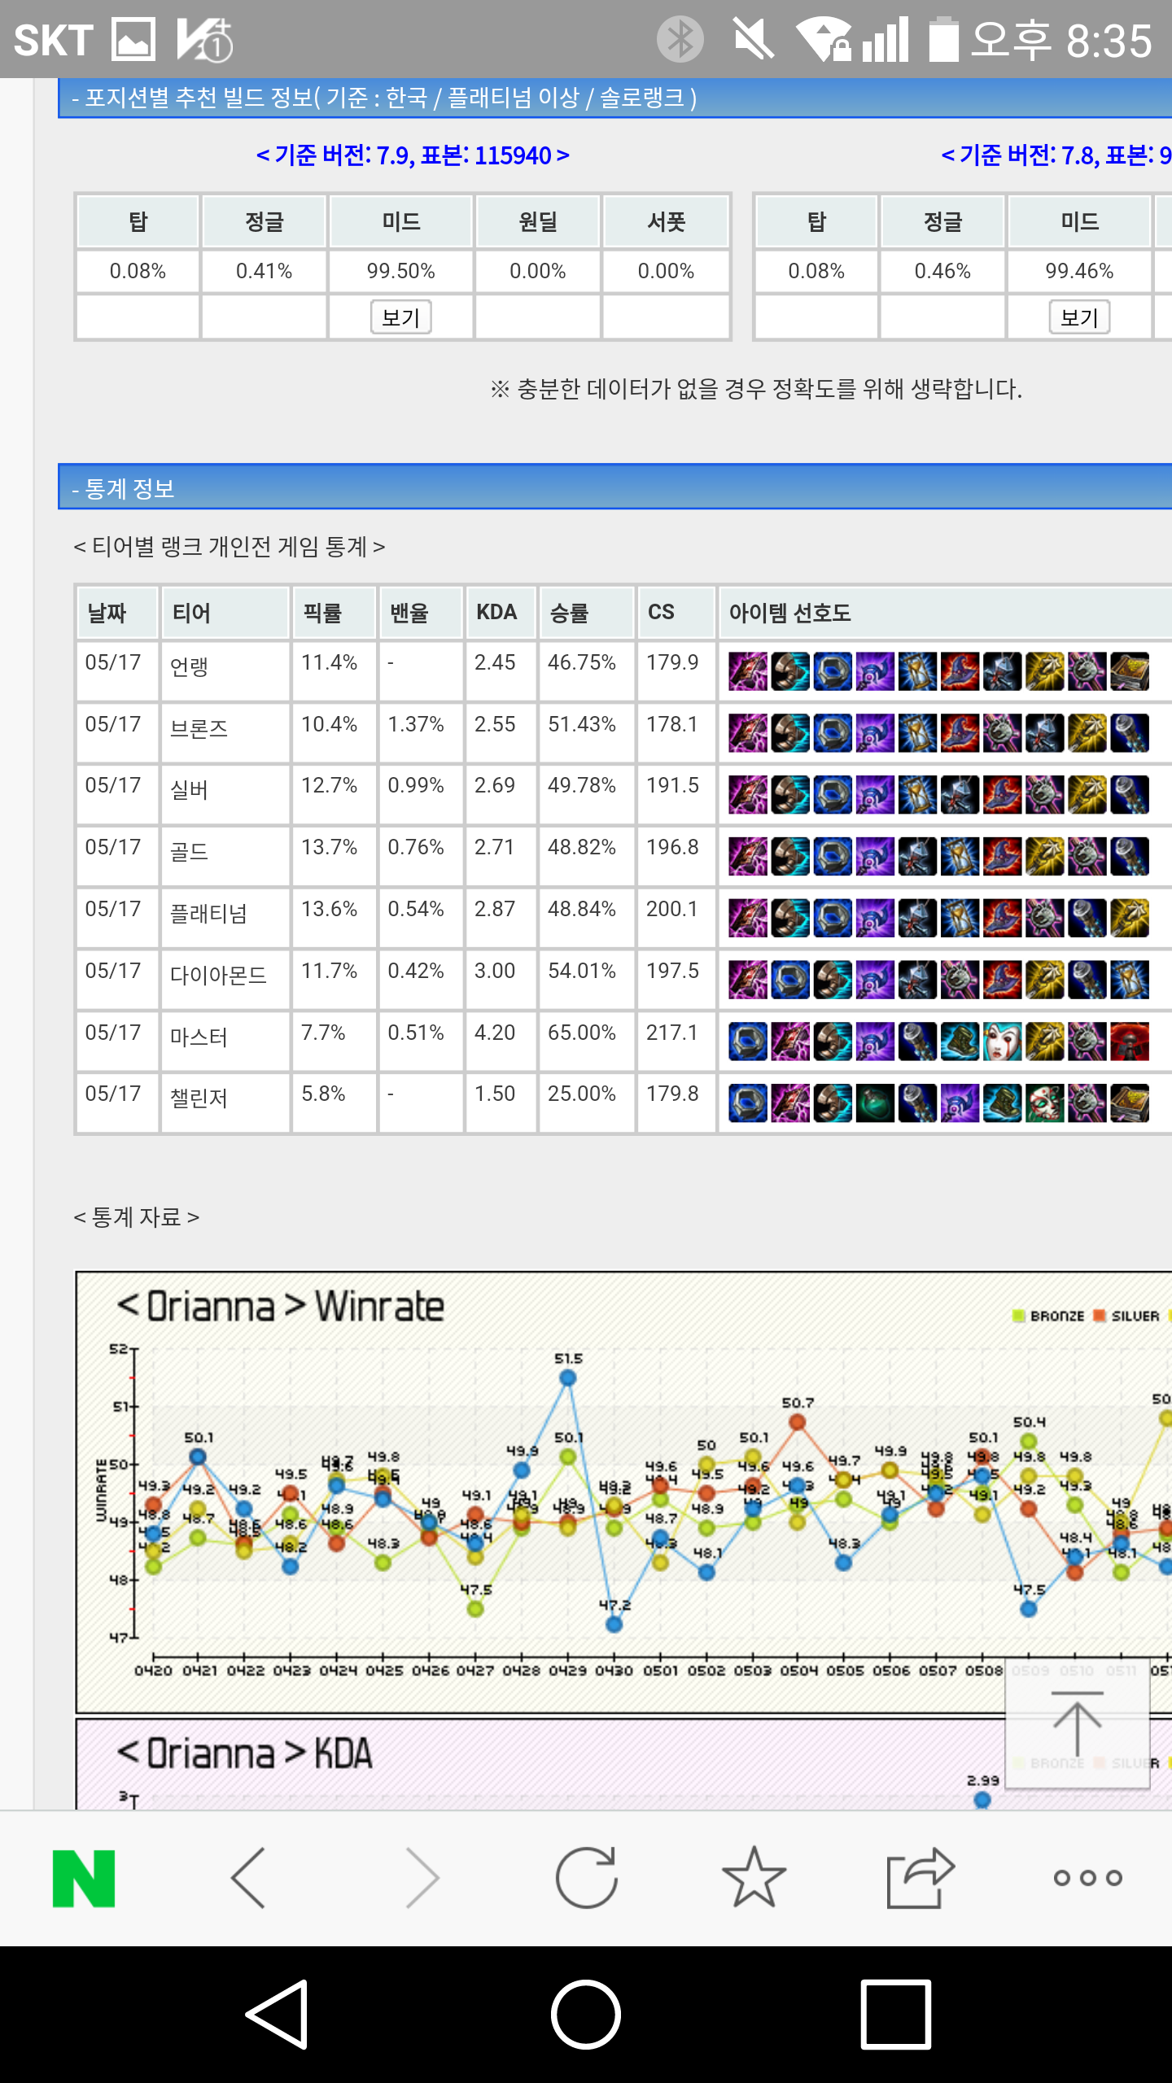The width and height of the screenshot is (1172, 2083).
Task: Go back with browser back arrow
Action: coord(249,1878)
